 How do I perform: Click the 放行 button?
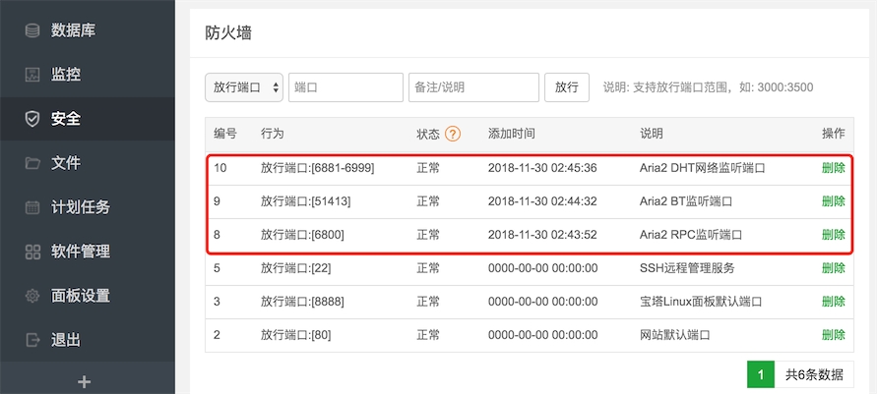coord(567,87)
